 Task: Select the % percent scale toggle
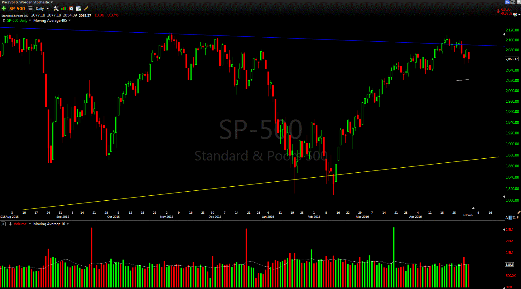tap(514, 218)
